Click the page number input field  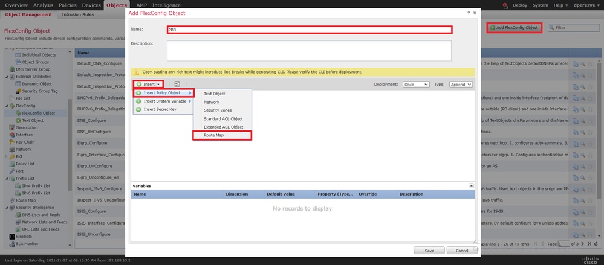click(564, 244)
